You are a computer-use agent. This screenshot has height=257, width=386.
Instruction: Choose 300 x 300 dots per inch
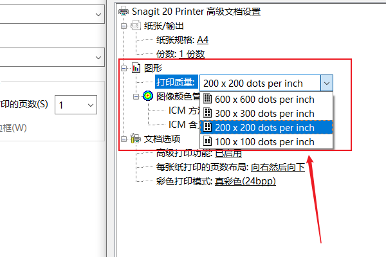[266, 113]
